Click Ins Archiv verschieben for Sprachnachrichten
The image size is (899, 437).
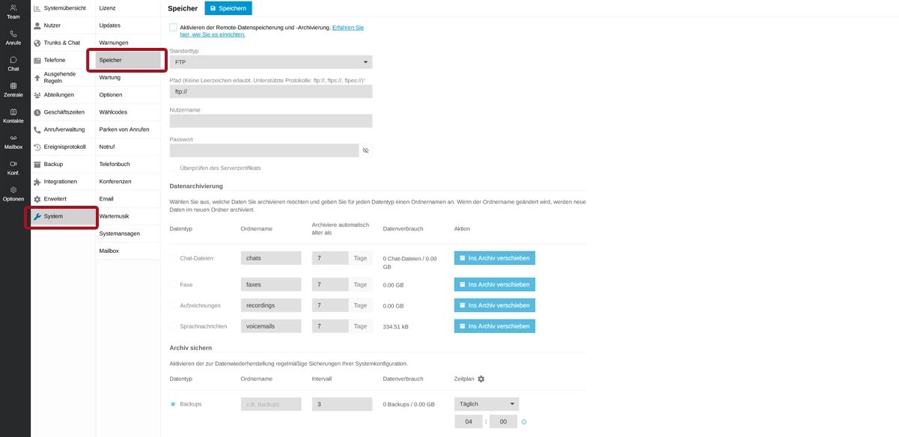495,326
